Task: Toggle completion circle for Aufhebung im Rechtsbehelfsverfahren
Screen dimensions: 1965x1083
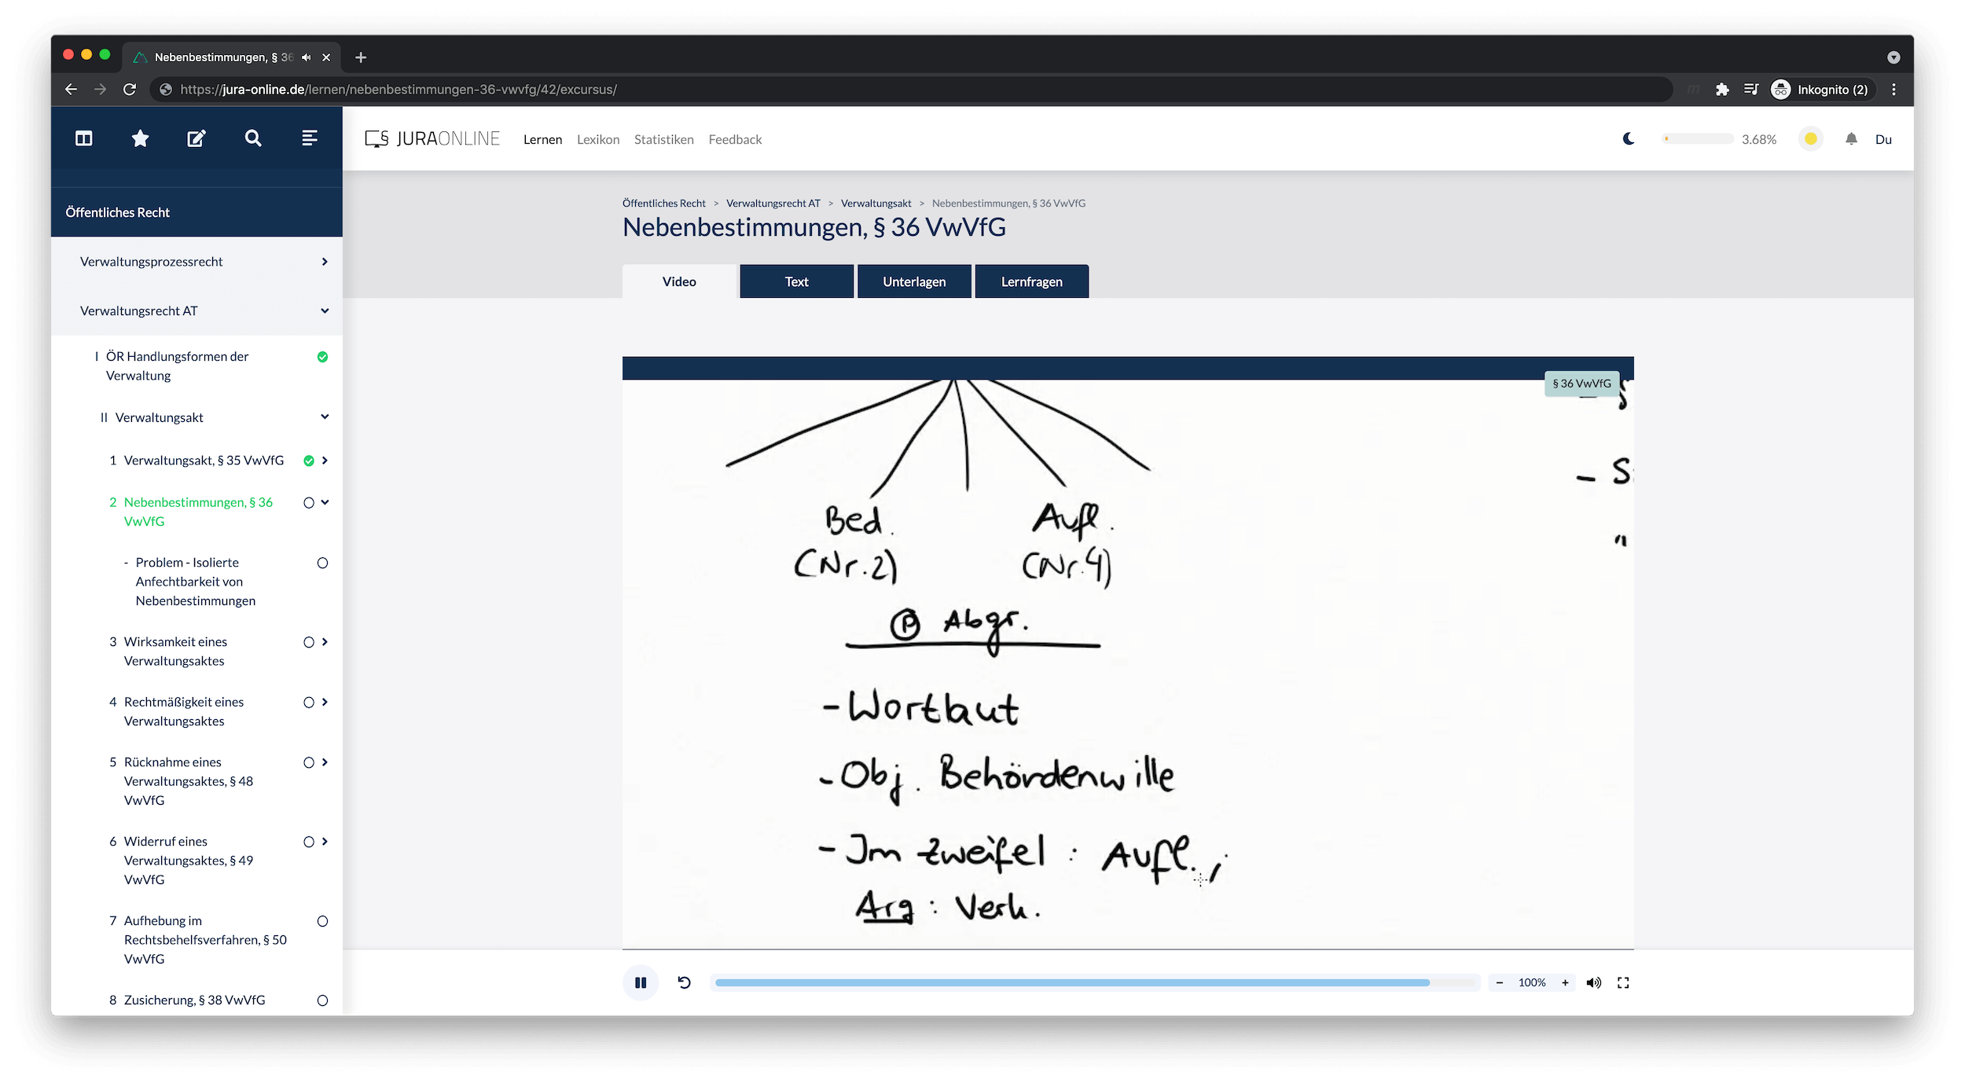Action: (x=322, y=921)
